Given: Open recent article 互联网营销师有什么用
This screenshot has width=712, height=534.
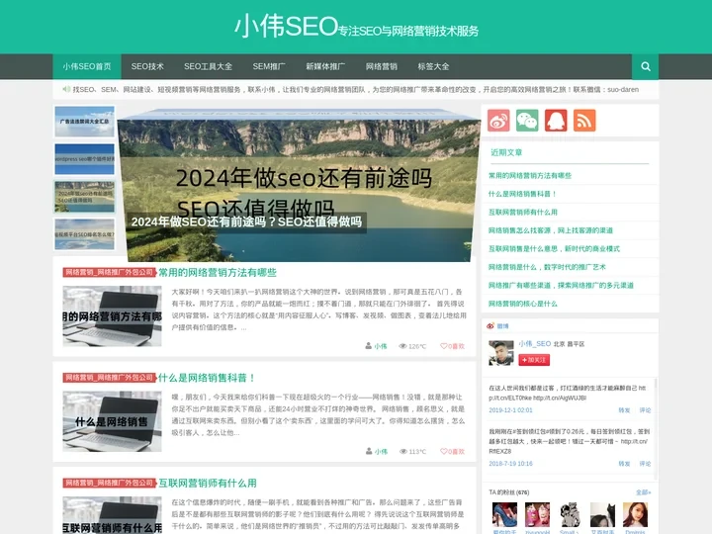Looking at the screenshot, I should click(x=523, y=212).
